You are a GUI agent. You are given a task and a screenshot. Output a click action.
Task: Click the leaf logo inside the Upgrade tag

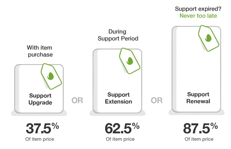tap(50, 76)
